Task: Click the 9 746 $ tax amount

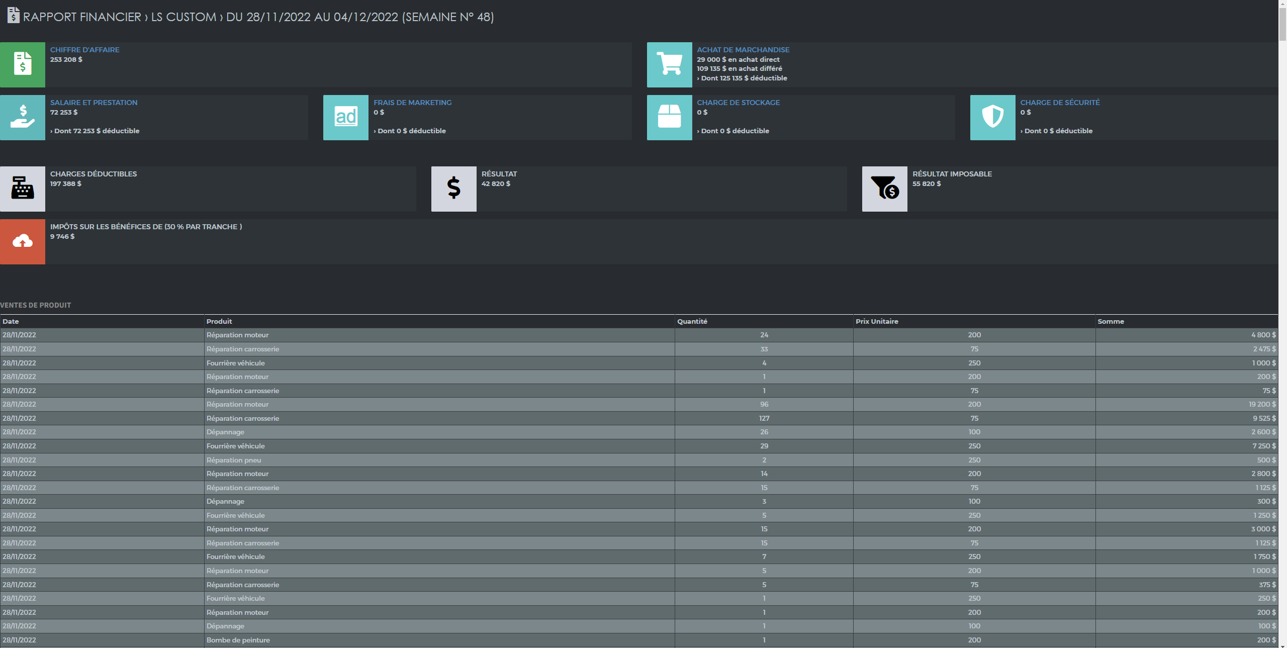Action: coord(62,236)
